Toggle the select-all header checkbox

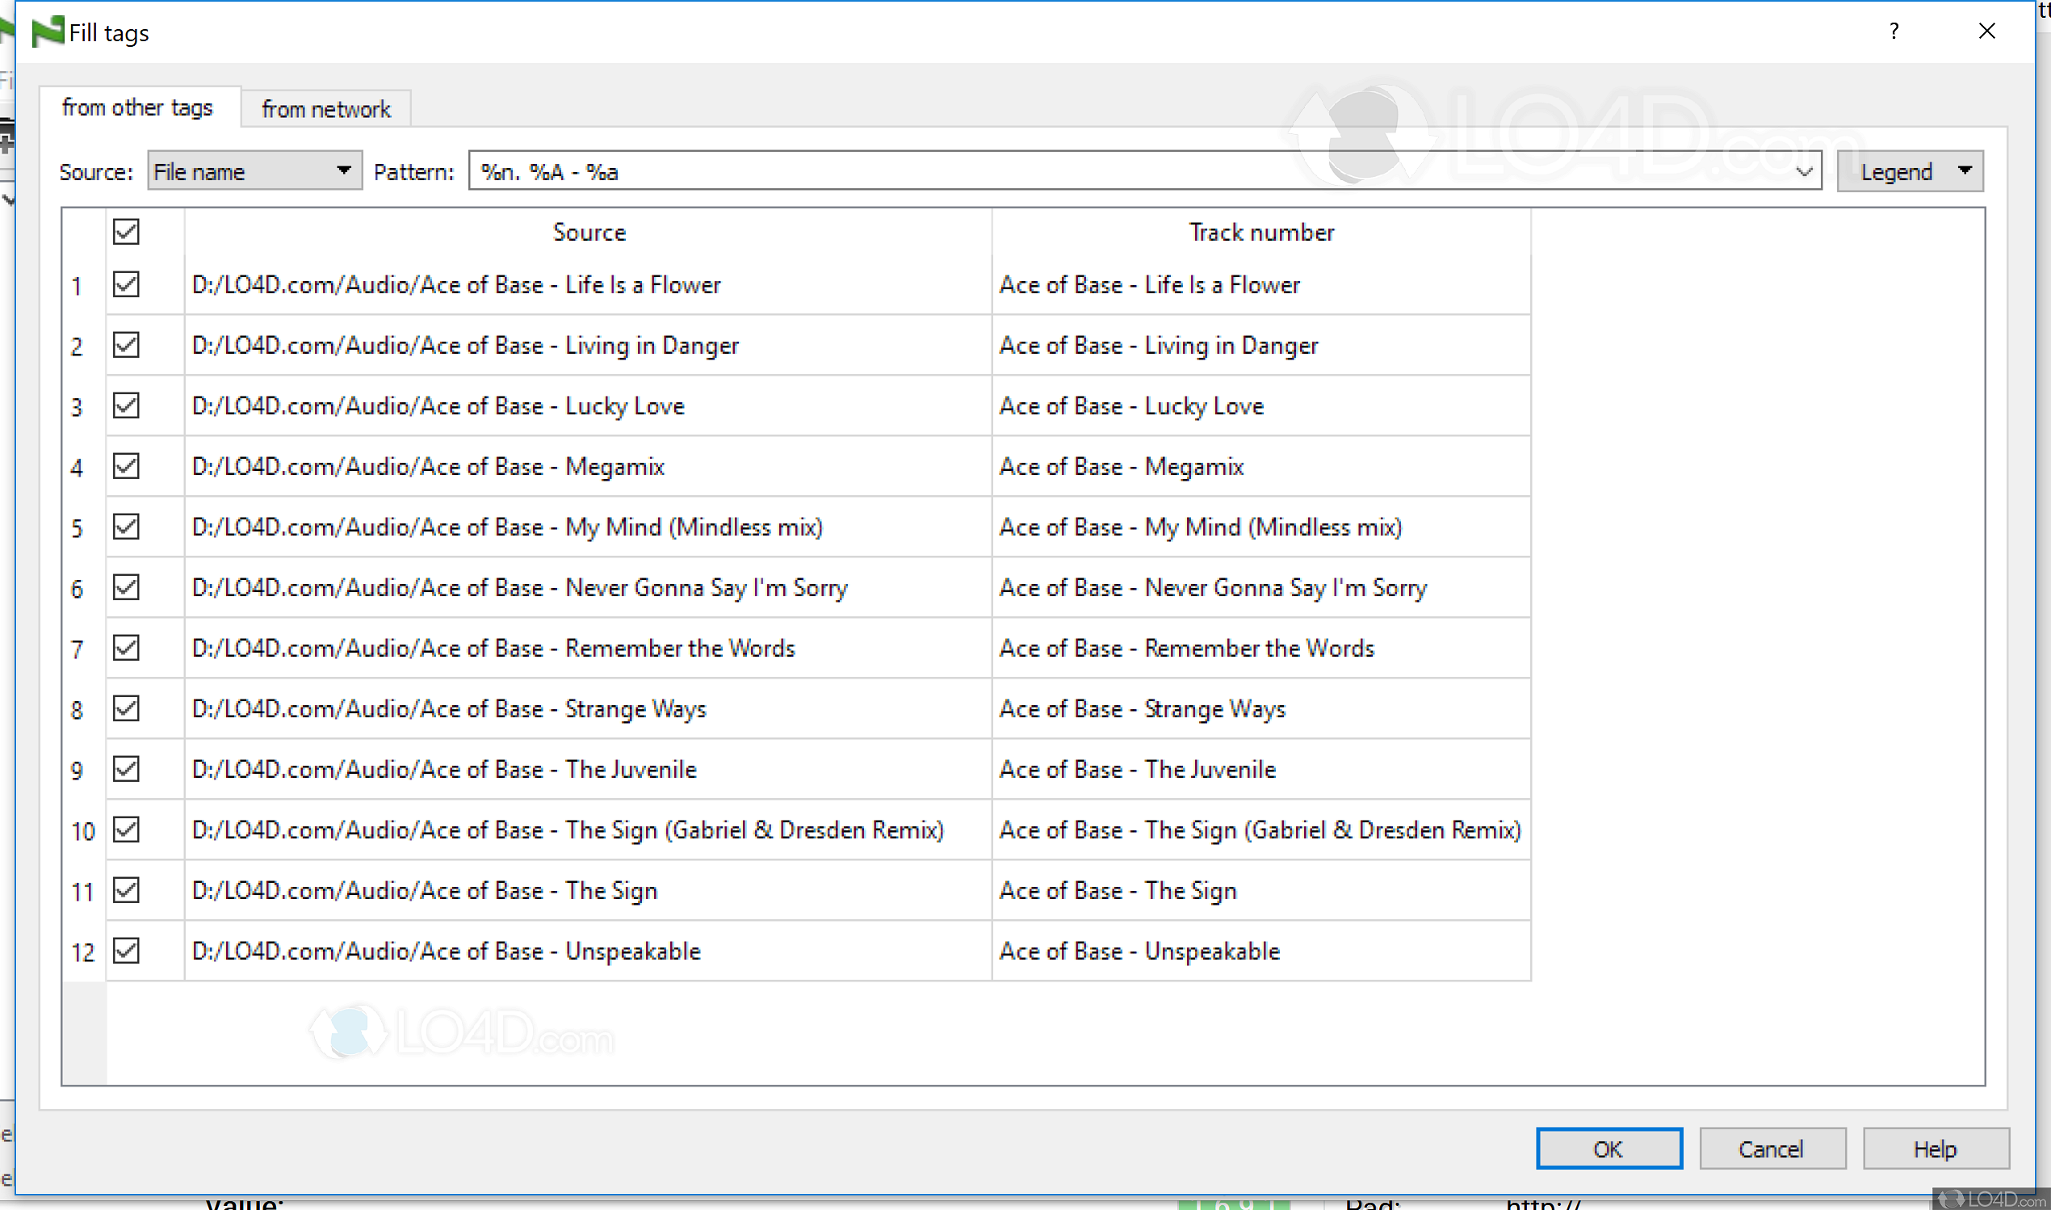(x=126, y=232)
